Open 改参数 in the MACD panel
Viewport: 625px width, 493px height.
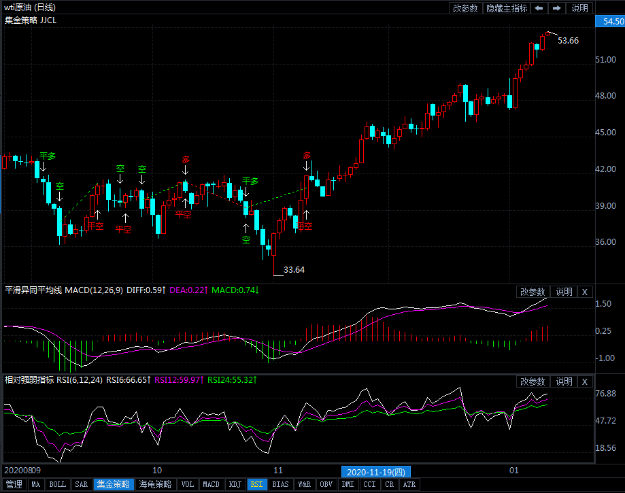tap(533, 292)
